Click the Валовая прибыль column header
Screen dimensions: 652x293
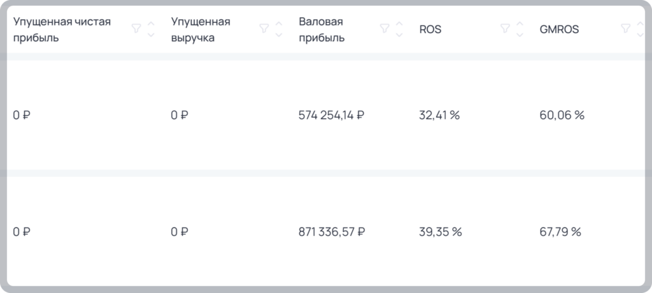click(x=322, y=29)
